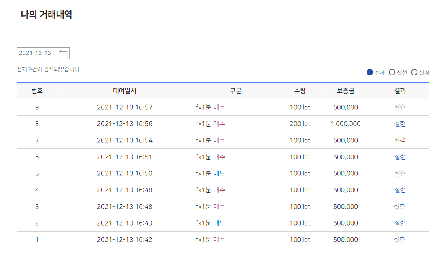The image size is (445, 259).
Task: Click the 나의 거래내역 page heading
Action: [46, 14]
